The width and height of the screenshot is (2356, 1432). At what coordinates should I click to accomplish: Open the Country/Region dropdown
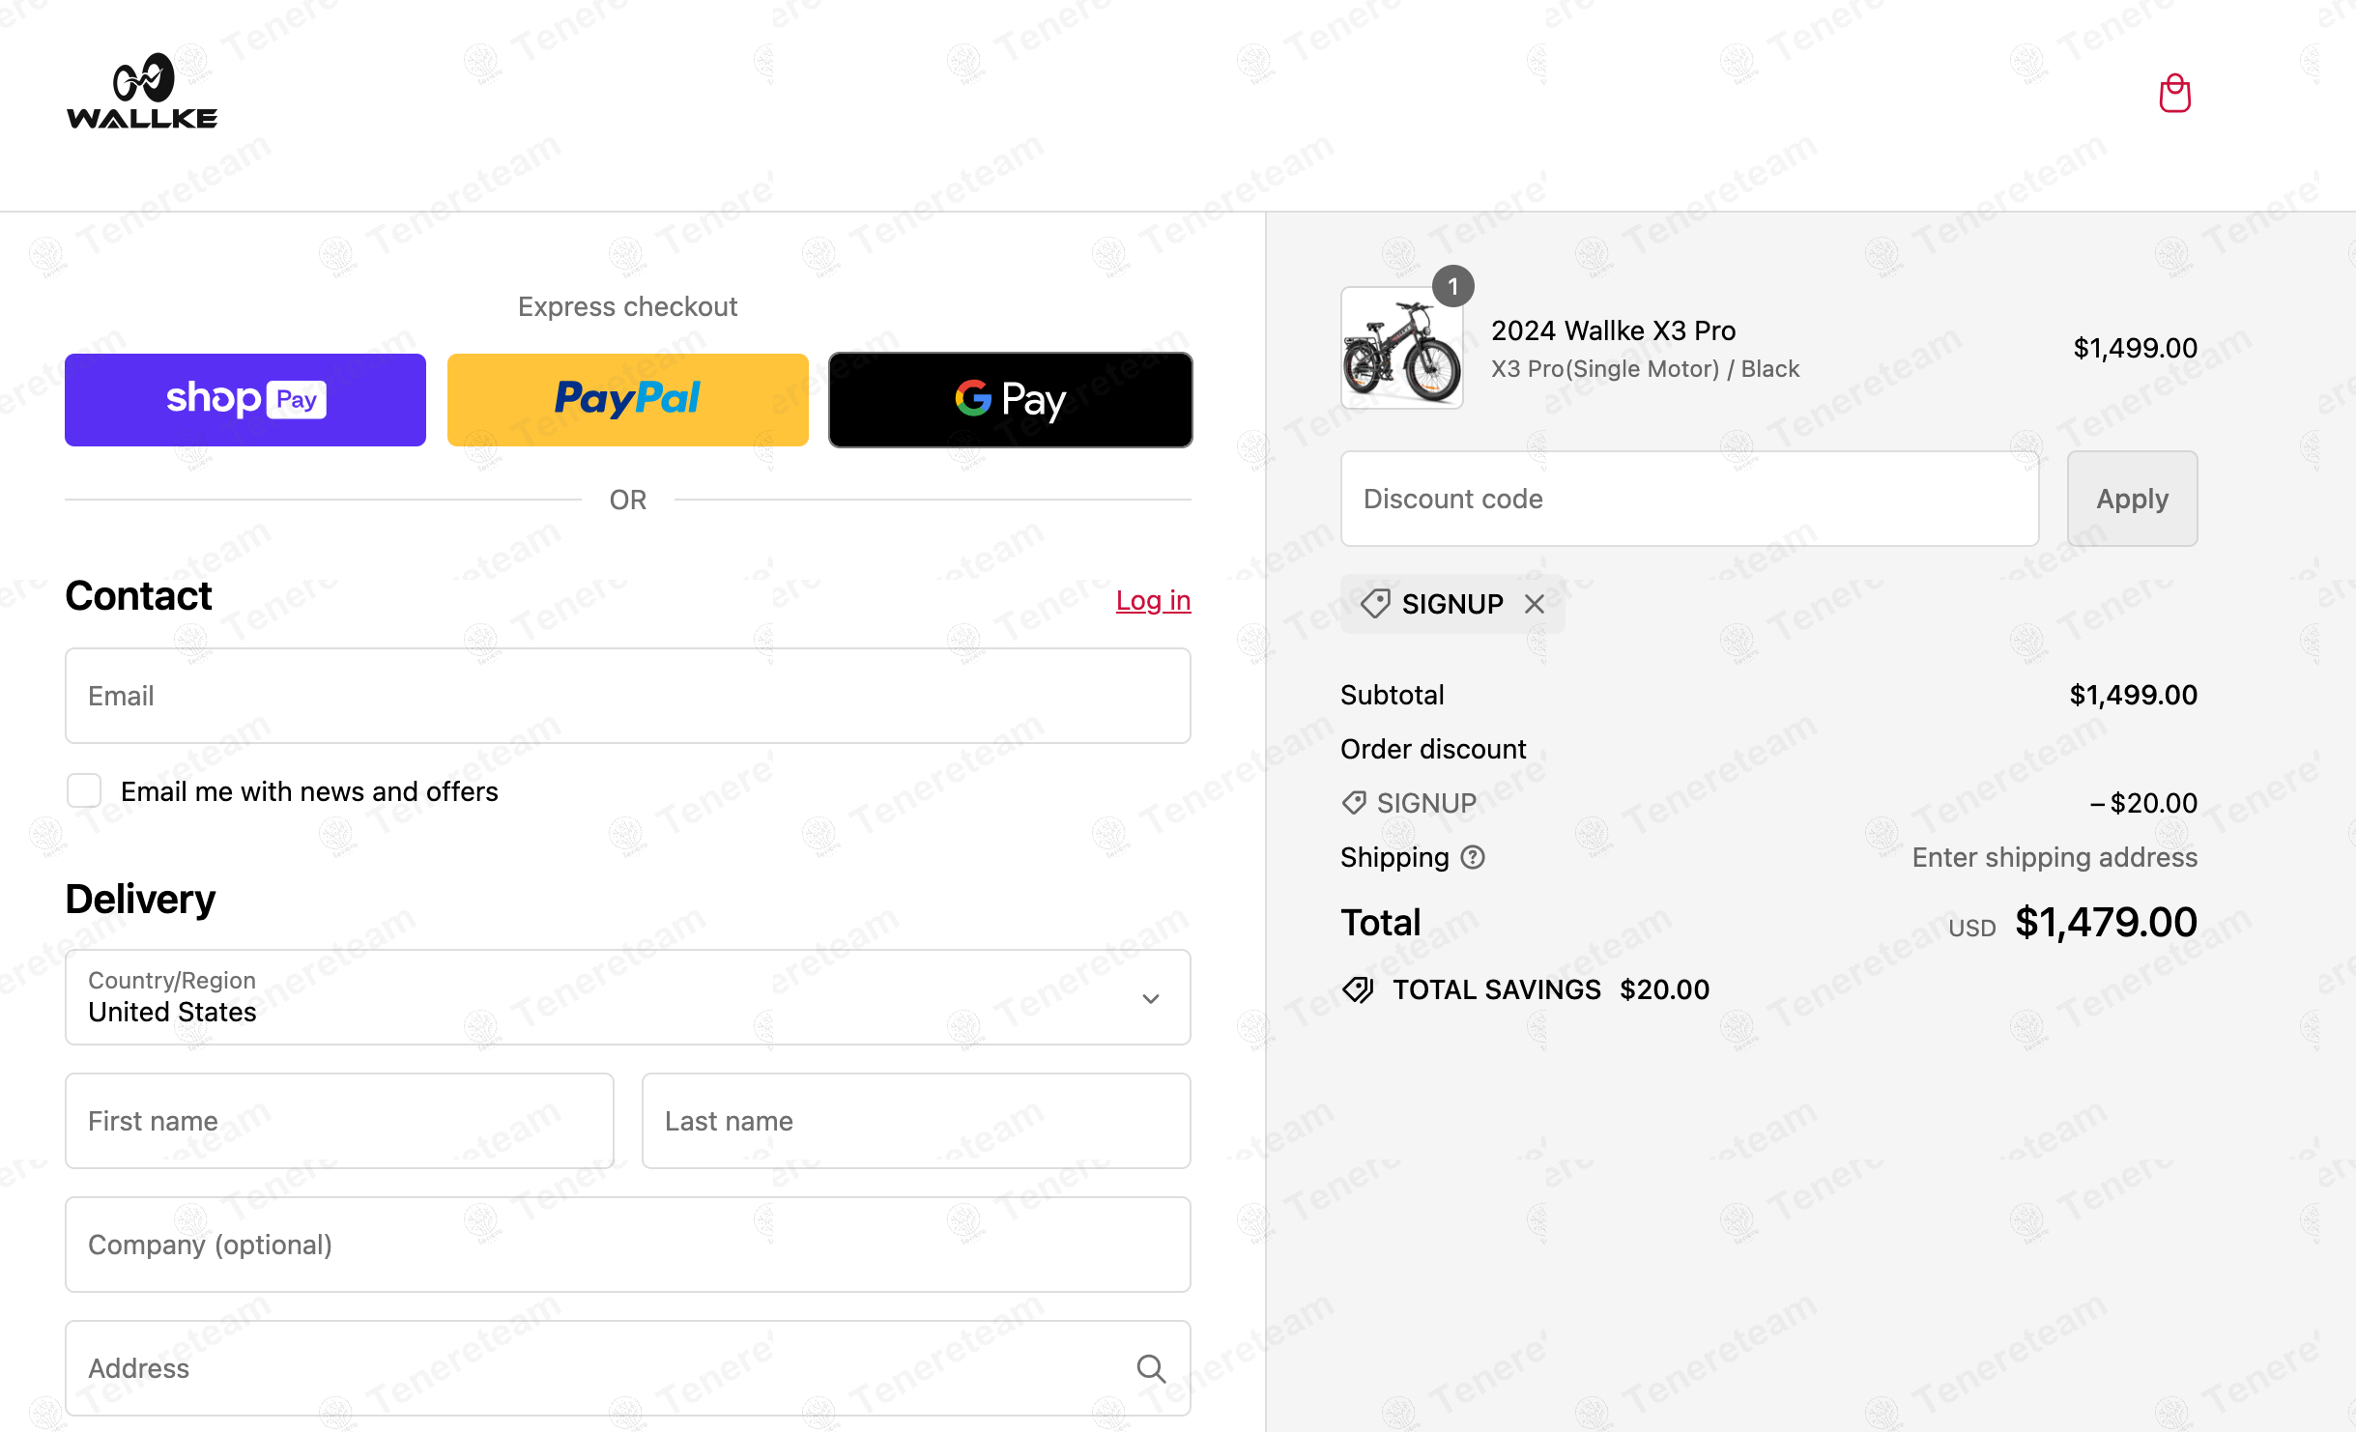pos(628,997)
